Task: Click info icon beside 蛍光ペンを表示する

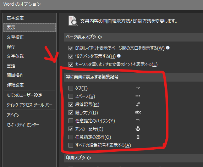Action: coord(119,56)
